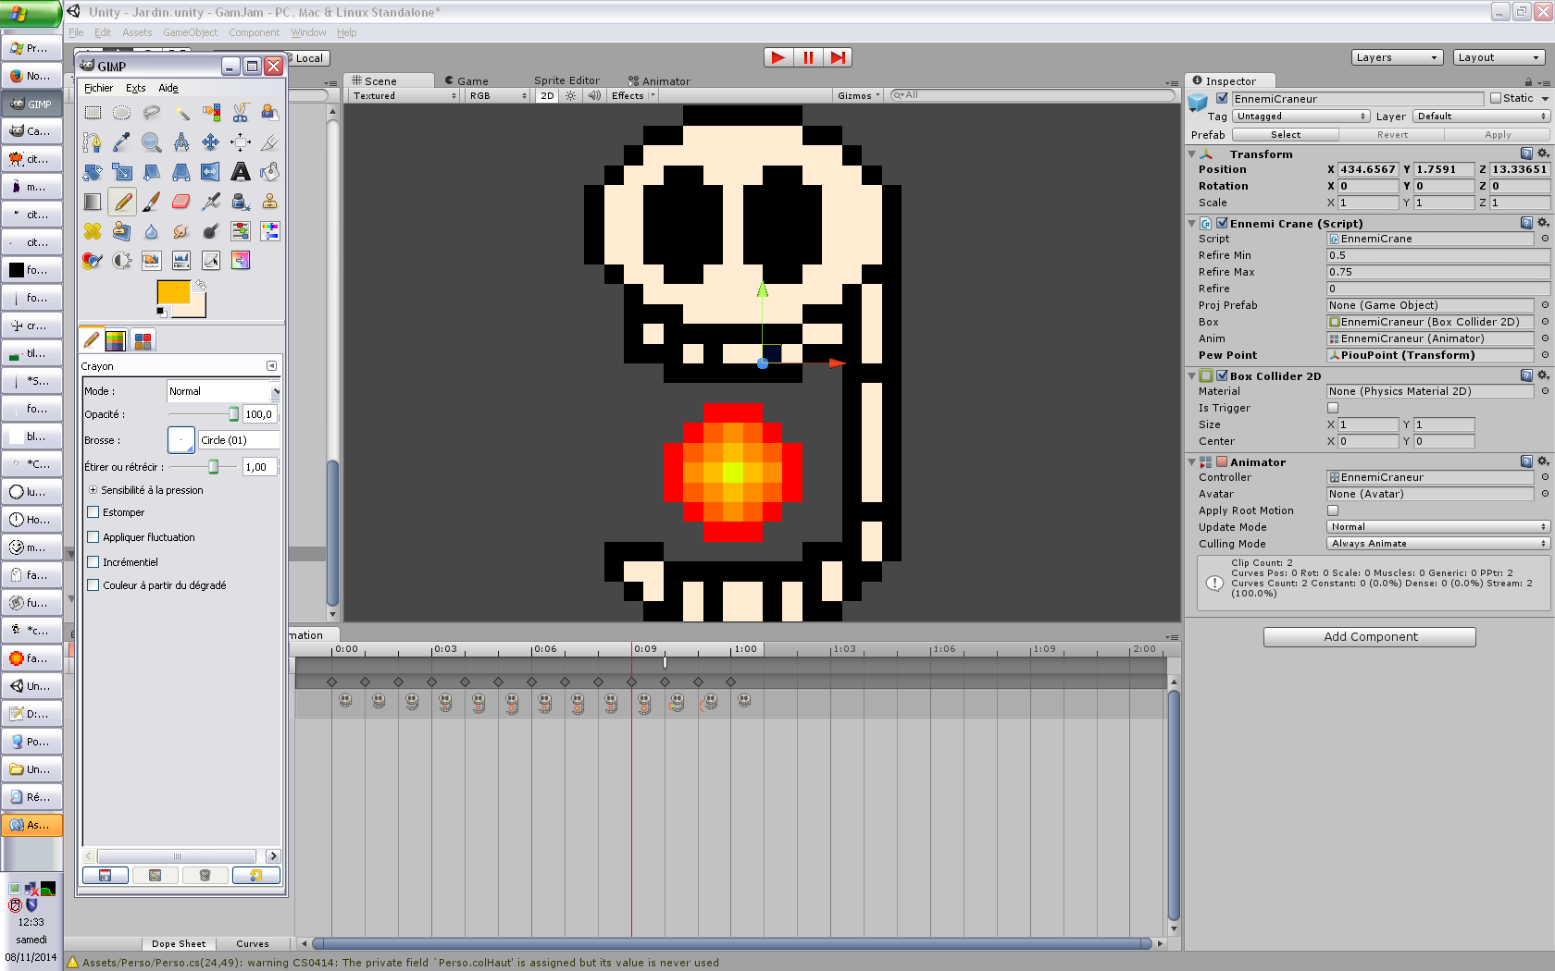Click the orange foreground color swatch
This screenshot has width=1555, height=971.
[x=173, y=292]
